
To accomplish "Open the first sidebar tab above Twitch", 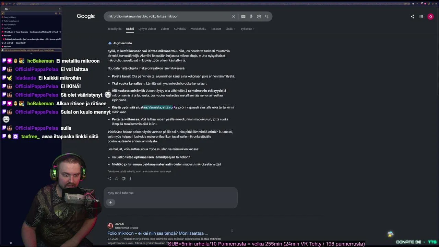I will [x=31, y=17].
